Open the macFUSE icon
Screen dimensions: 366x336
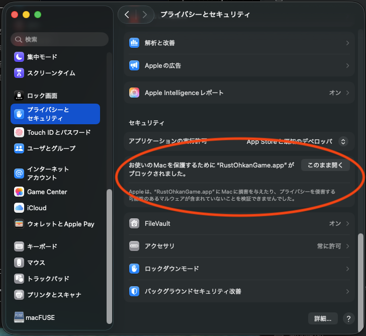(x=19, y=317)
